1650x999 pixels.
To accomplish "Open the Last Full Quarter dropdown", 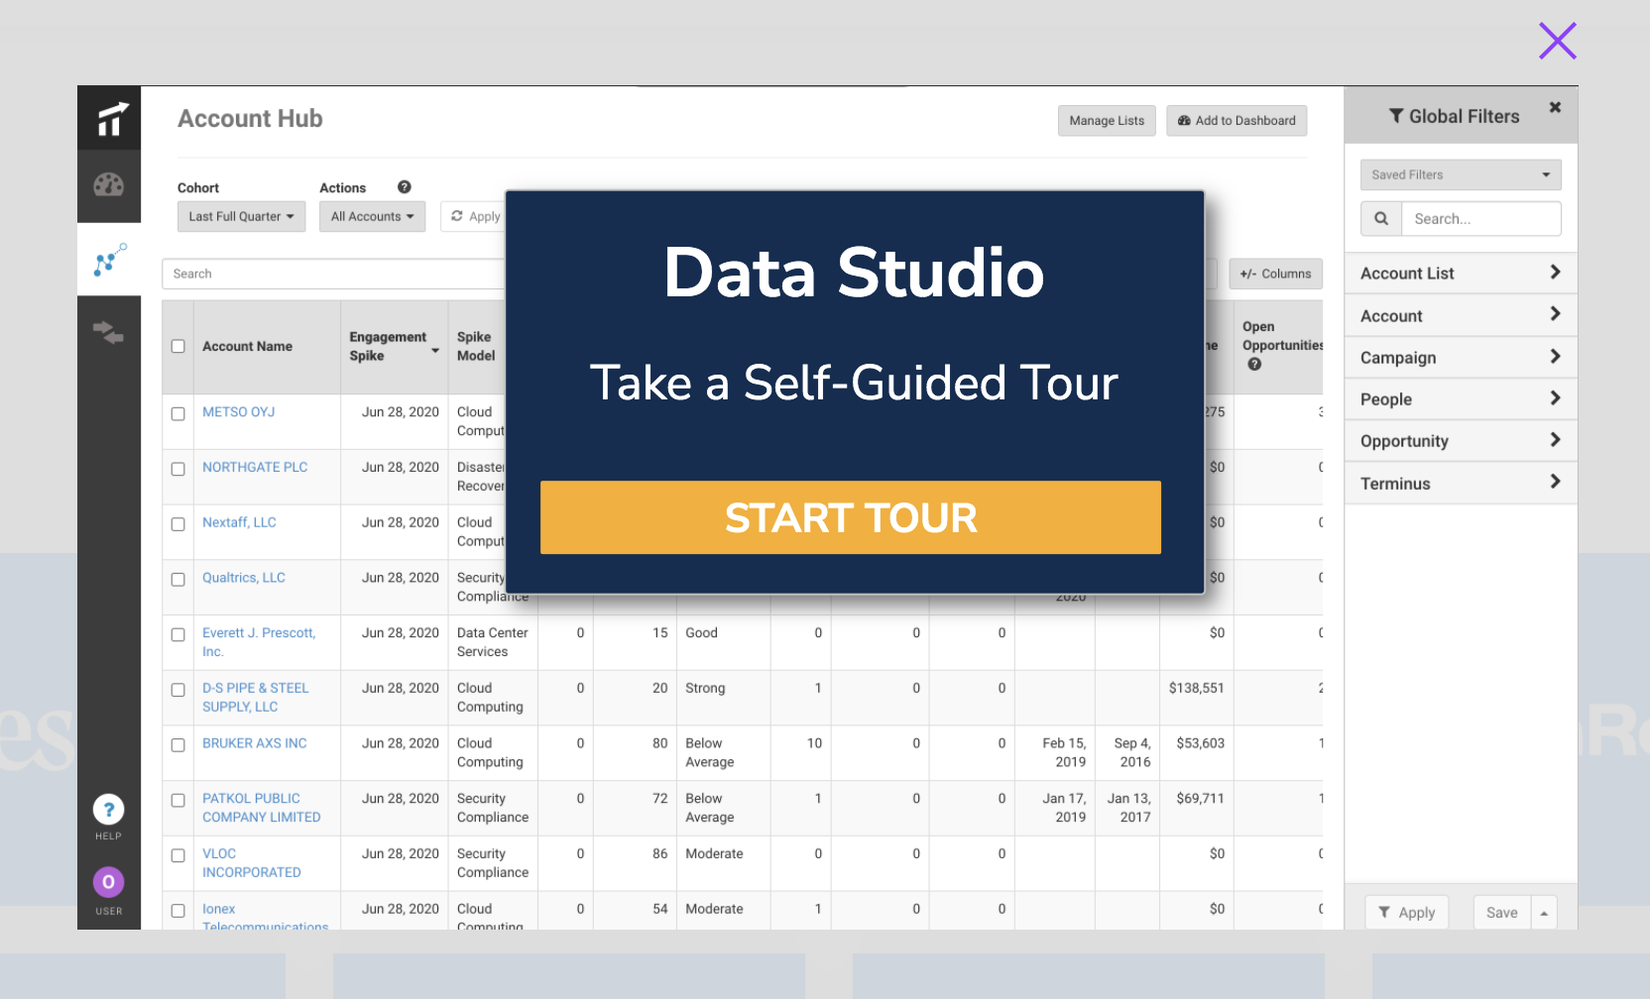I will [x=241, y=217].
